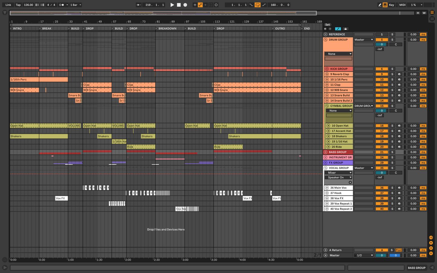
Task: Select the Shakers clip in the intro
Action: [24, 136]
